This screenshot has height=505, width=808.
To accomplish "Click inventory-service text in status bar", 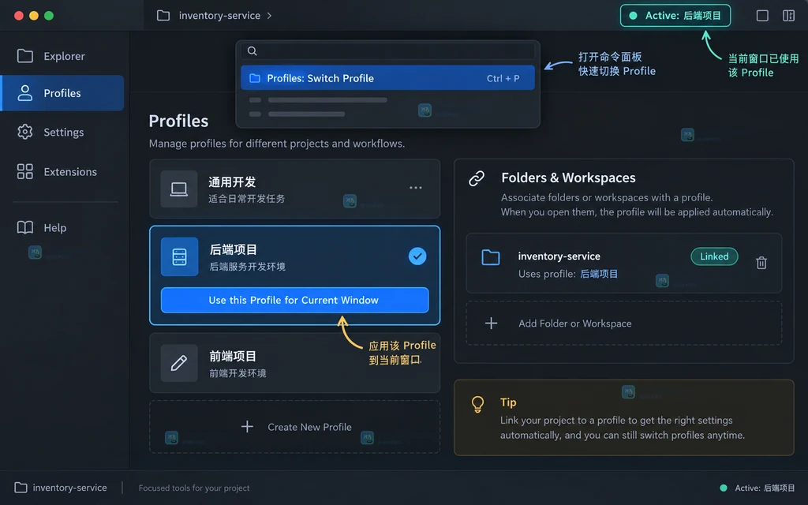I will 70,488.
